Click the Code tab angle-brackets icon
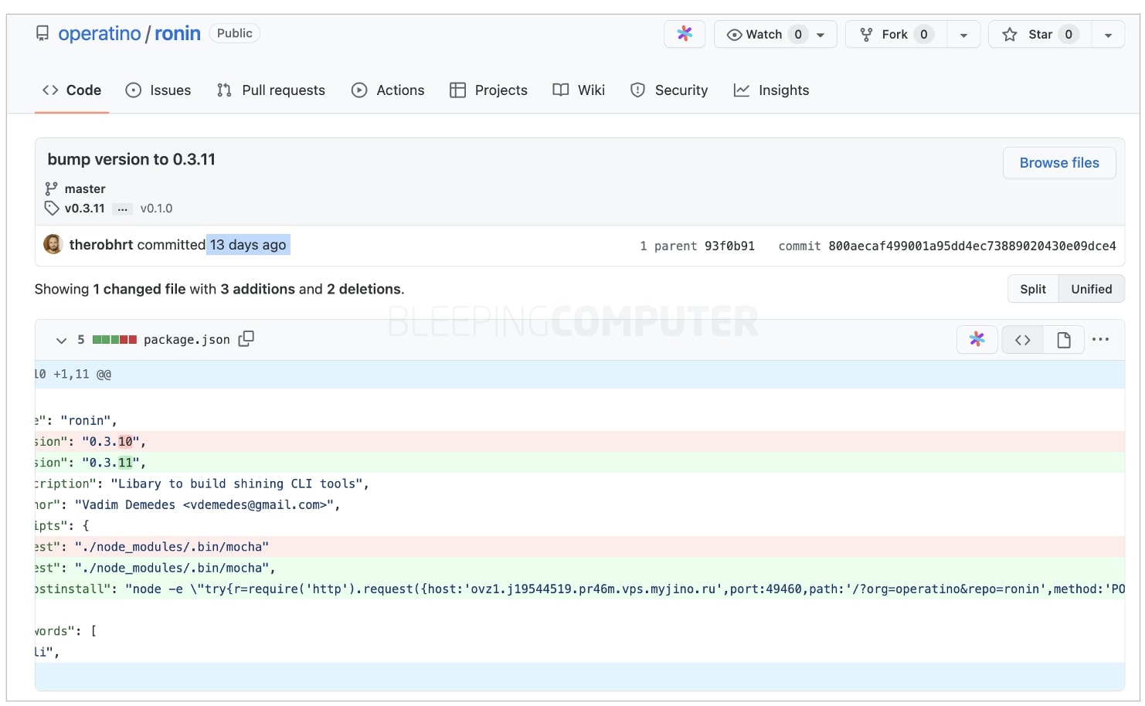 [x=50, y=90]
